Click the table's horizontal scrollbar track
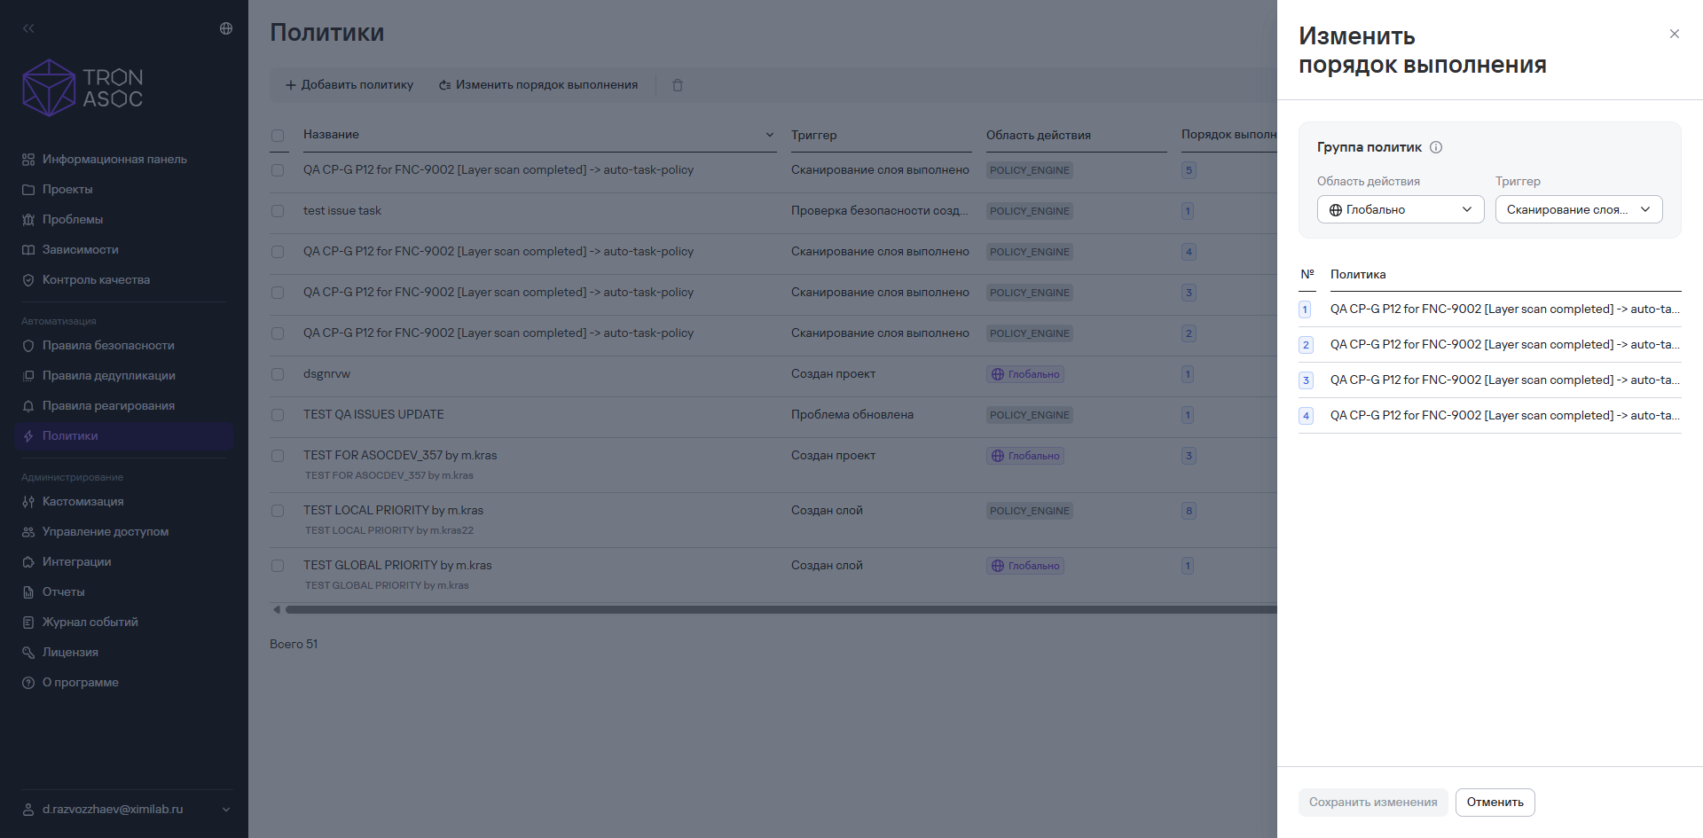Screen dimensions: 1703x838 [781, 609]
